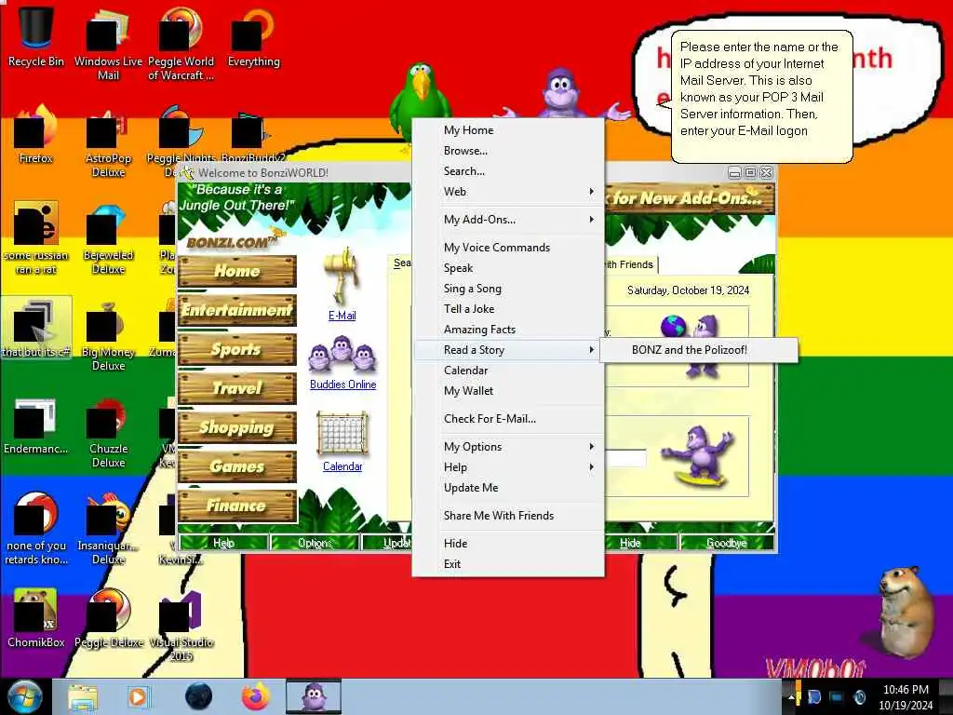The image size is (953, 715).
Task: Open Peggle World of Warcraft desktop icon
Action: pyautogui.click(x=181, y=44)
